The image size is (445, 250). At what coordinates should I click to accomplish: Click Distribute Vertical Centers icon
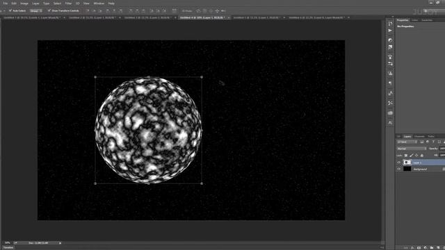click(x=138, y=11)
